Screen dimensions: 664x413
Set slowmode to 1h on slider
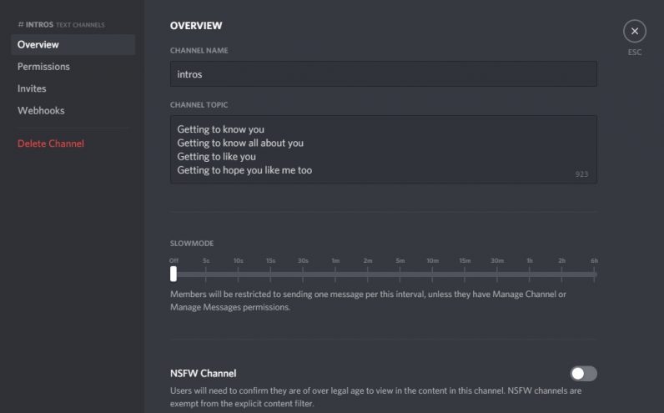pyautogui.click(x=530, y=274)
